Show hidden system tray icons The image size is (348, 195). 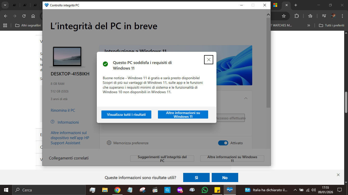coord(295,190)
